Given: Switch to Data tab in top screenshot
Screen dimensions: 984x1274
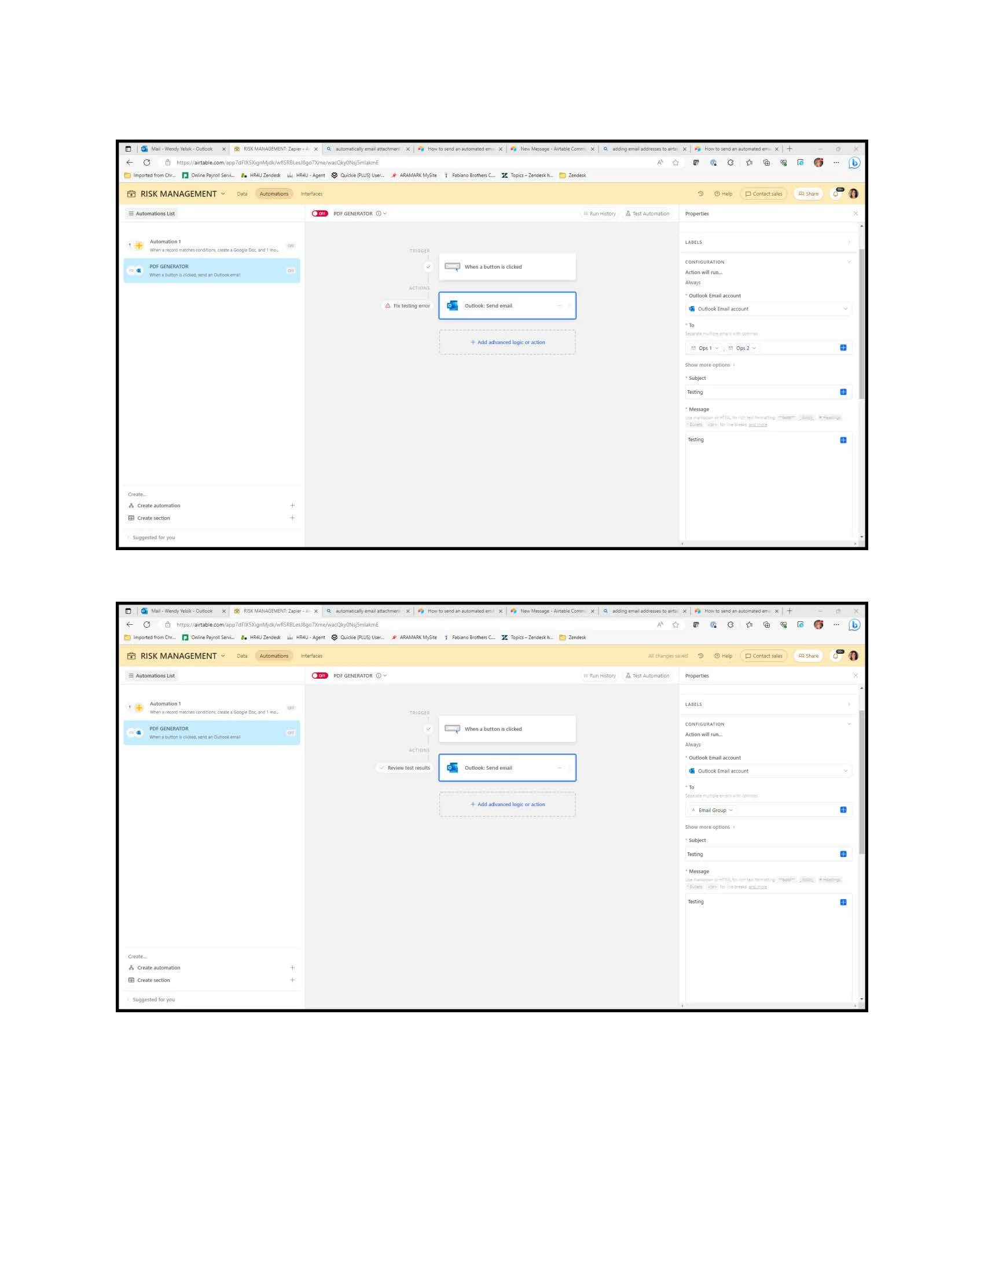Looking at the screenshot, I should coord(242,193).
